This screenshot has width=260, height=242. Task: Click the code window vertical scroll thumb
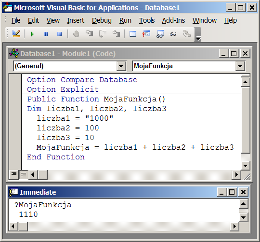coord(246,120)
